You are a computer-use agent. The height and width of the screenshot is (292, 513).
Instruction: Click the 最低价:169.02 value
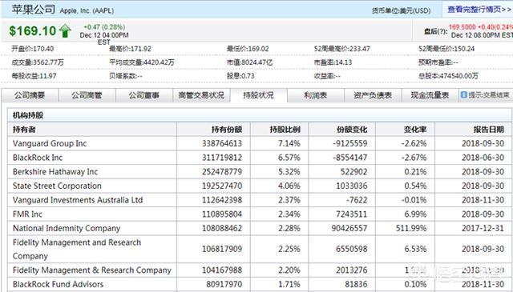click(248, 49)
